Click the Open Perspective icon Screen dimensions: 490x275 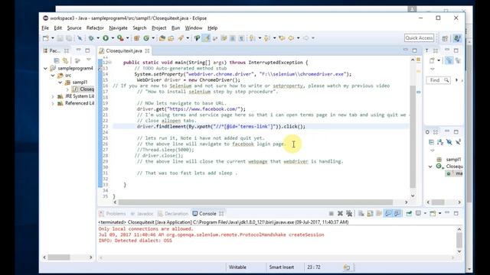pyautogui.click(x=445, y=38)
